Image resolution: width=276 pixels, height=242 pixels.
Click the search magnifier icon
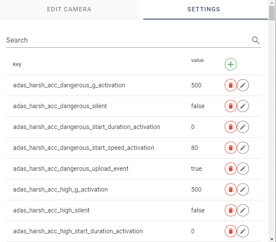click(256, 40)
